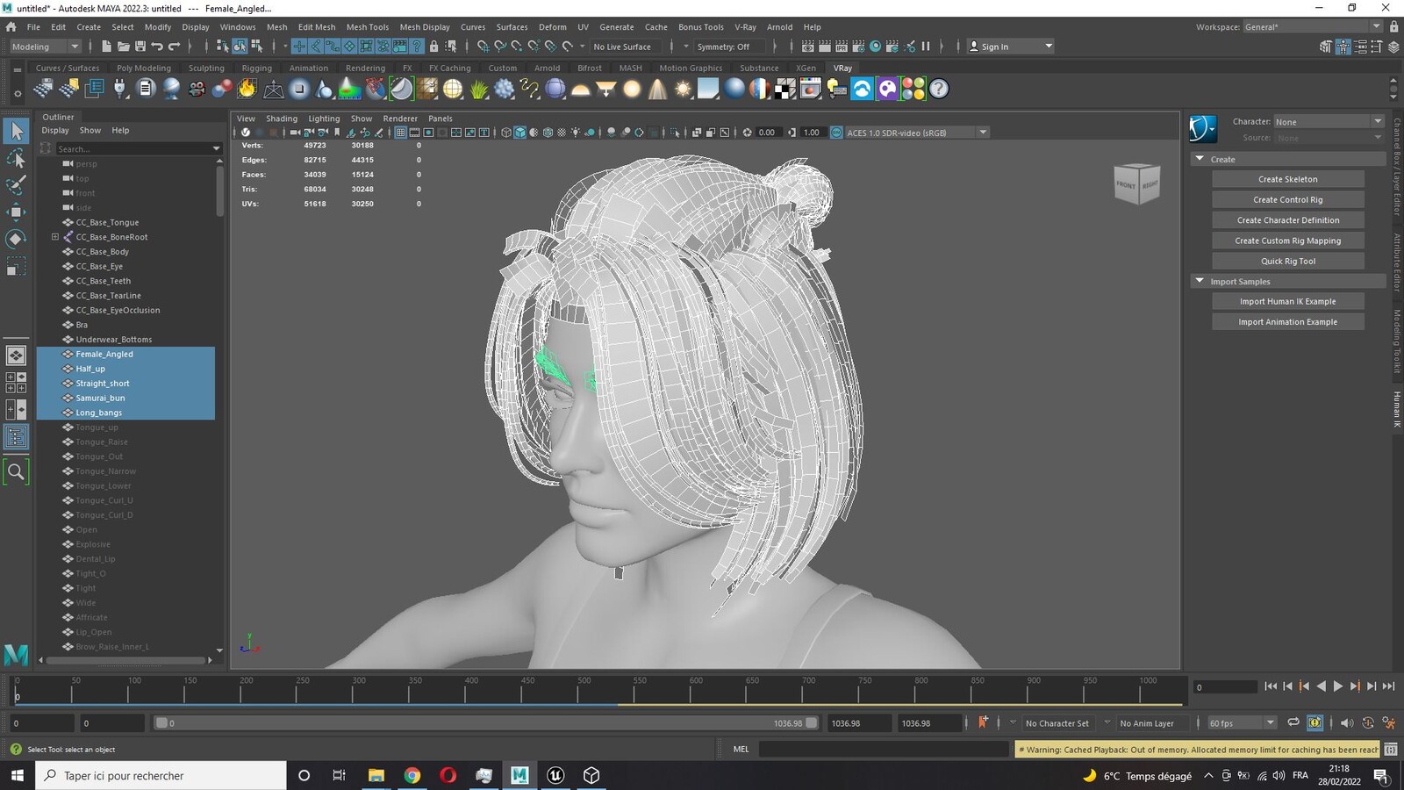
Task: Toggle the loop playback control
Action: [1293, 723]
